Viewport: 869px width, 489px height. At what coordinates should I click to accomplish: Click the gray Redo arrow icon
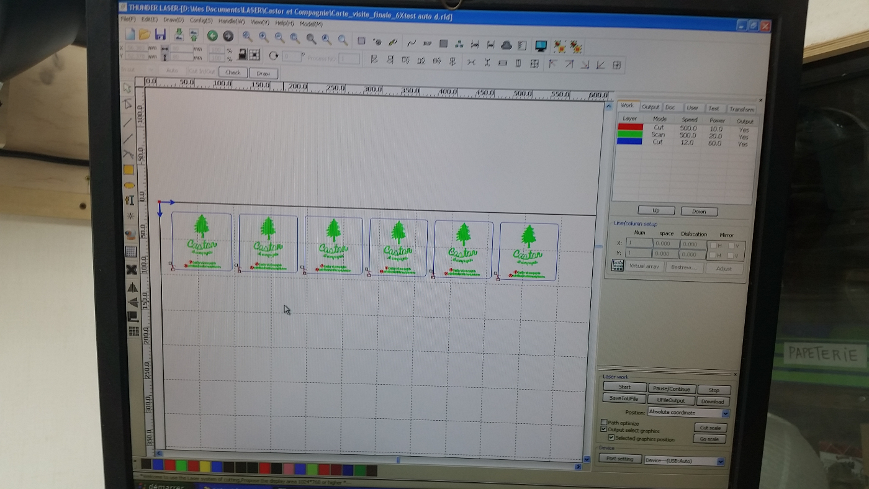click(x=228, y=36)
